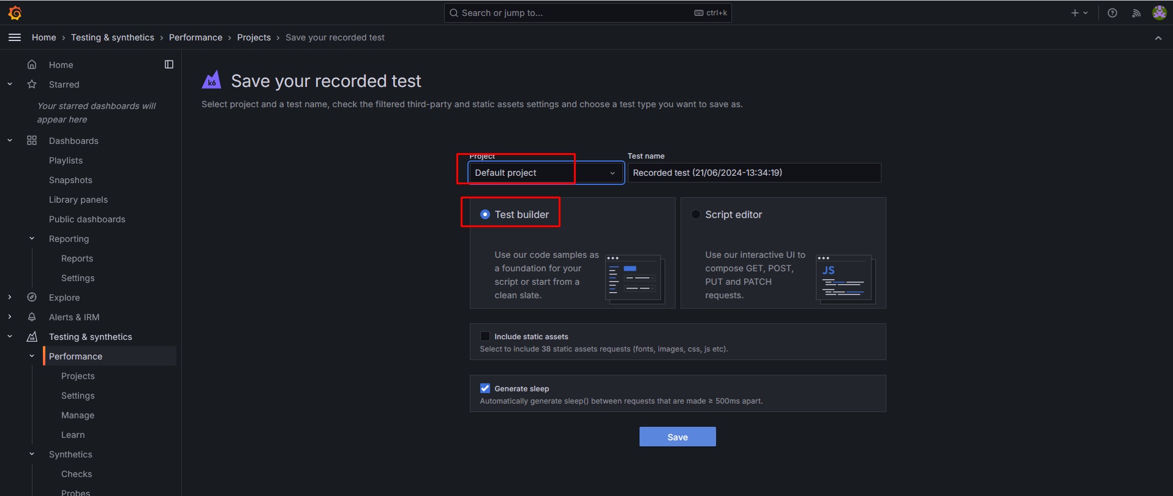1173x496 pixels.
Task: Open the hamburger navigation menu
Action: click(15, 37)
